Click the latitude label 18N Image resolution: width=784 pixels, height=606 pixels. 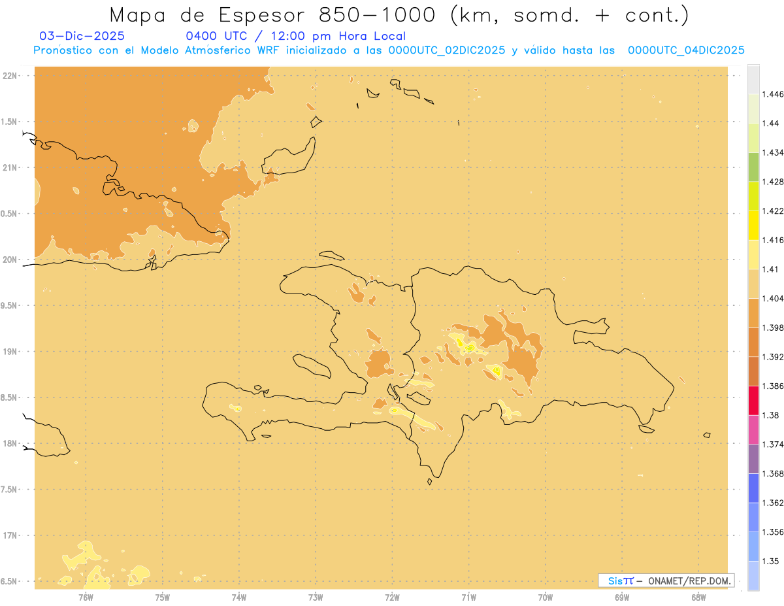[x=10, y=443]
